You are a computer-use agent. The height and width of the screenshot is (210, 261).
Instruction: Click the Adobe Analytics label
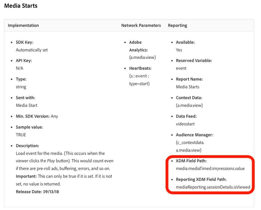pyautogui.click(x=138, y=46)
